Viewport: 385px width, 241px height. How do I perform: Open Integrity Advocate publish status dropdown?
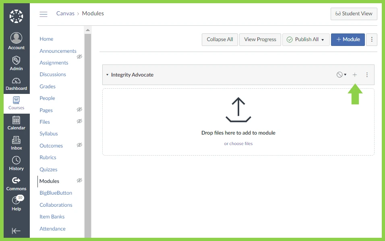(x=341, y=75)
